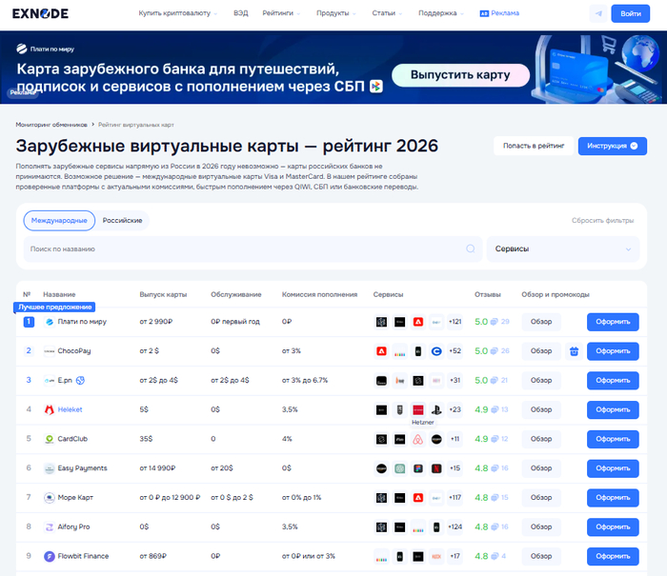
Task: Click the Heleket logo icon
Action: 49,410
